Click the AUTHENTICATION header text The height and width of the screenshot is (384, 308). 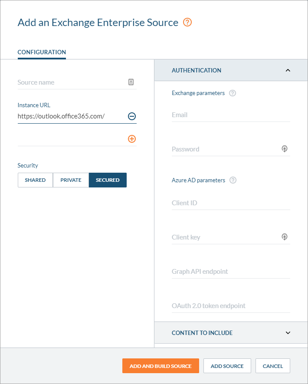(x=197, y=70)
